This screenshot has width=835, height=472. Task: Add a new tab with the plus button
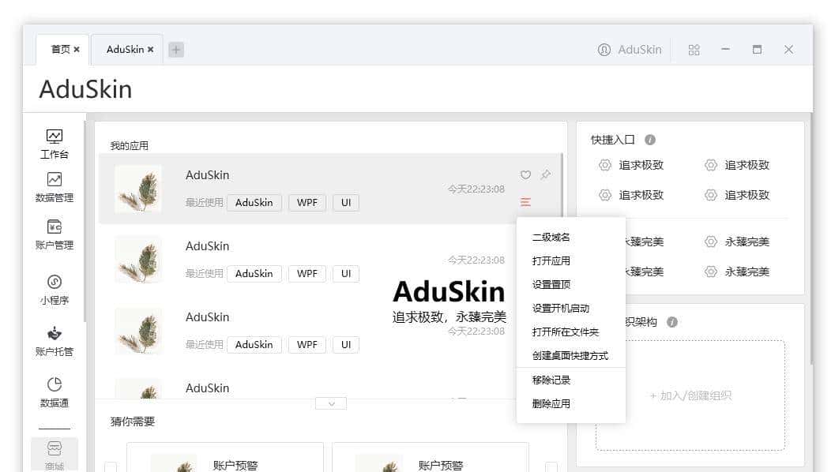pyautogui.click(x=175, y=50)
